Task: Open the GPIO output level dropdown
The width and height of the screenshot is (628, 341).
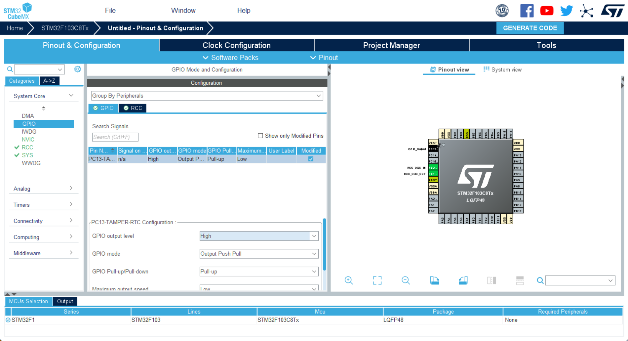Action: (x=259, y=236)
